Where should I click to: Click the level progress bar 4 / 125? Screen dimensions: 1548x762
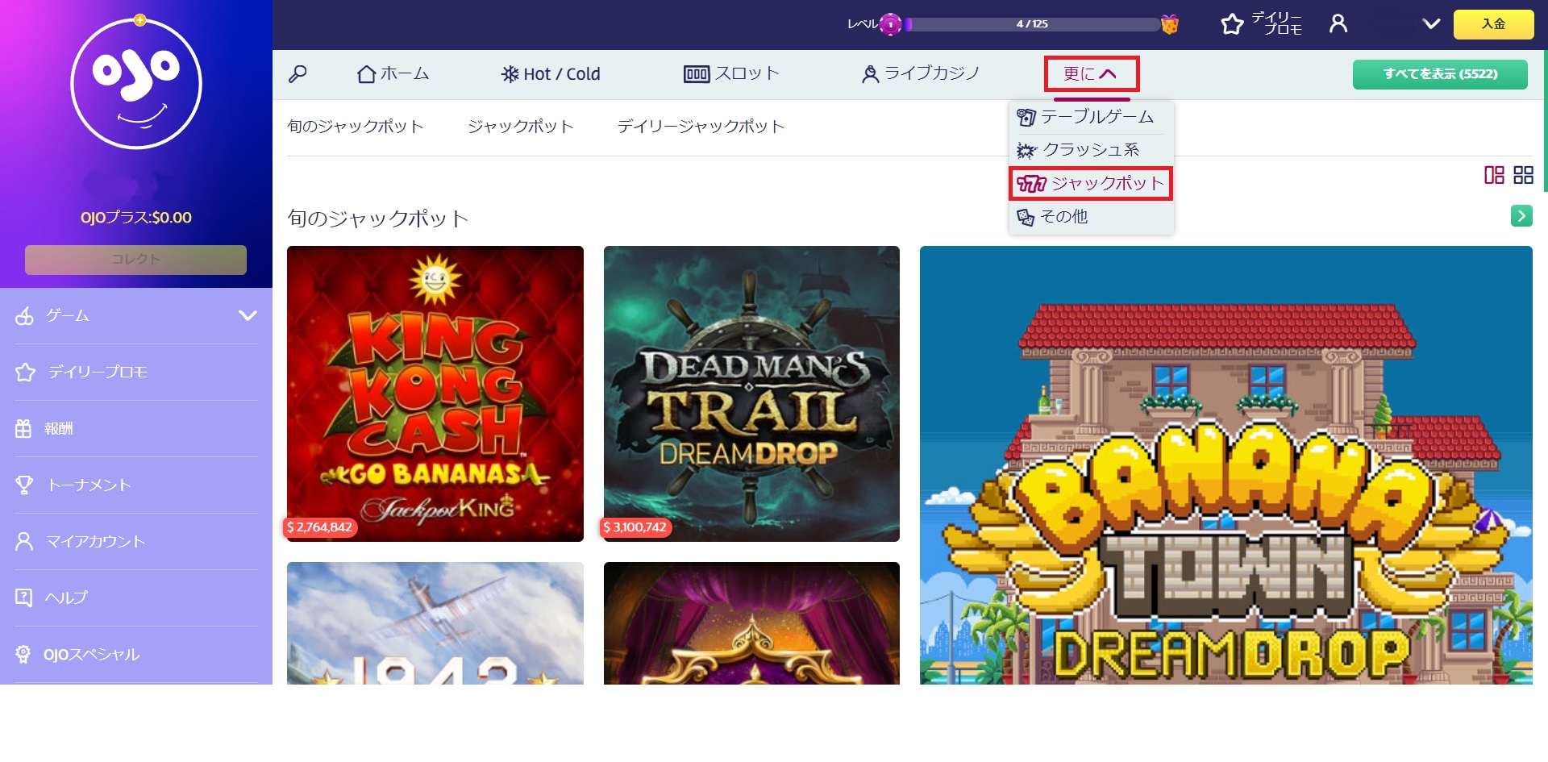1032,24
